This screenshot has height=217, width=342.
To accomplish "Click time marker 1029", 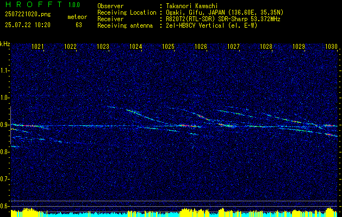I will click(299, 46).
